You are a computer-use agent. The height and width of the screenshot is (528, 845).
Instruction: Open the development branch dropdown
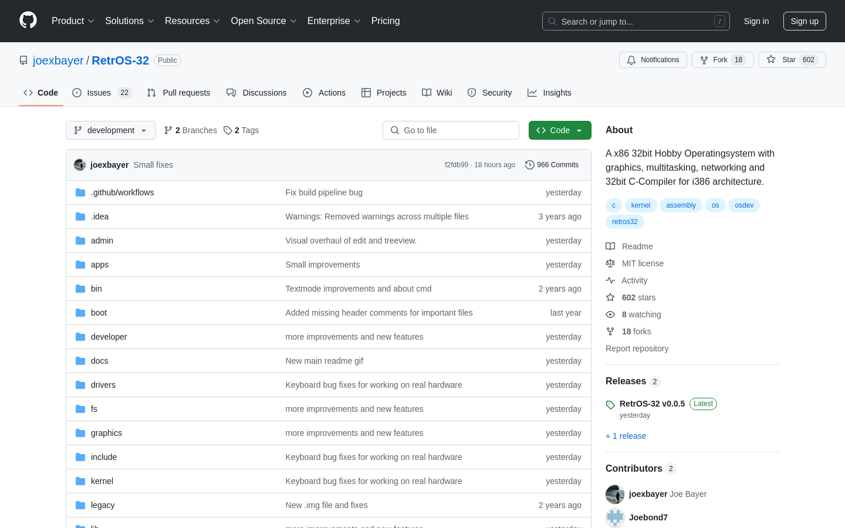(111, 130)
